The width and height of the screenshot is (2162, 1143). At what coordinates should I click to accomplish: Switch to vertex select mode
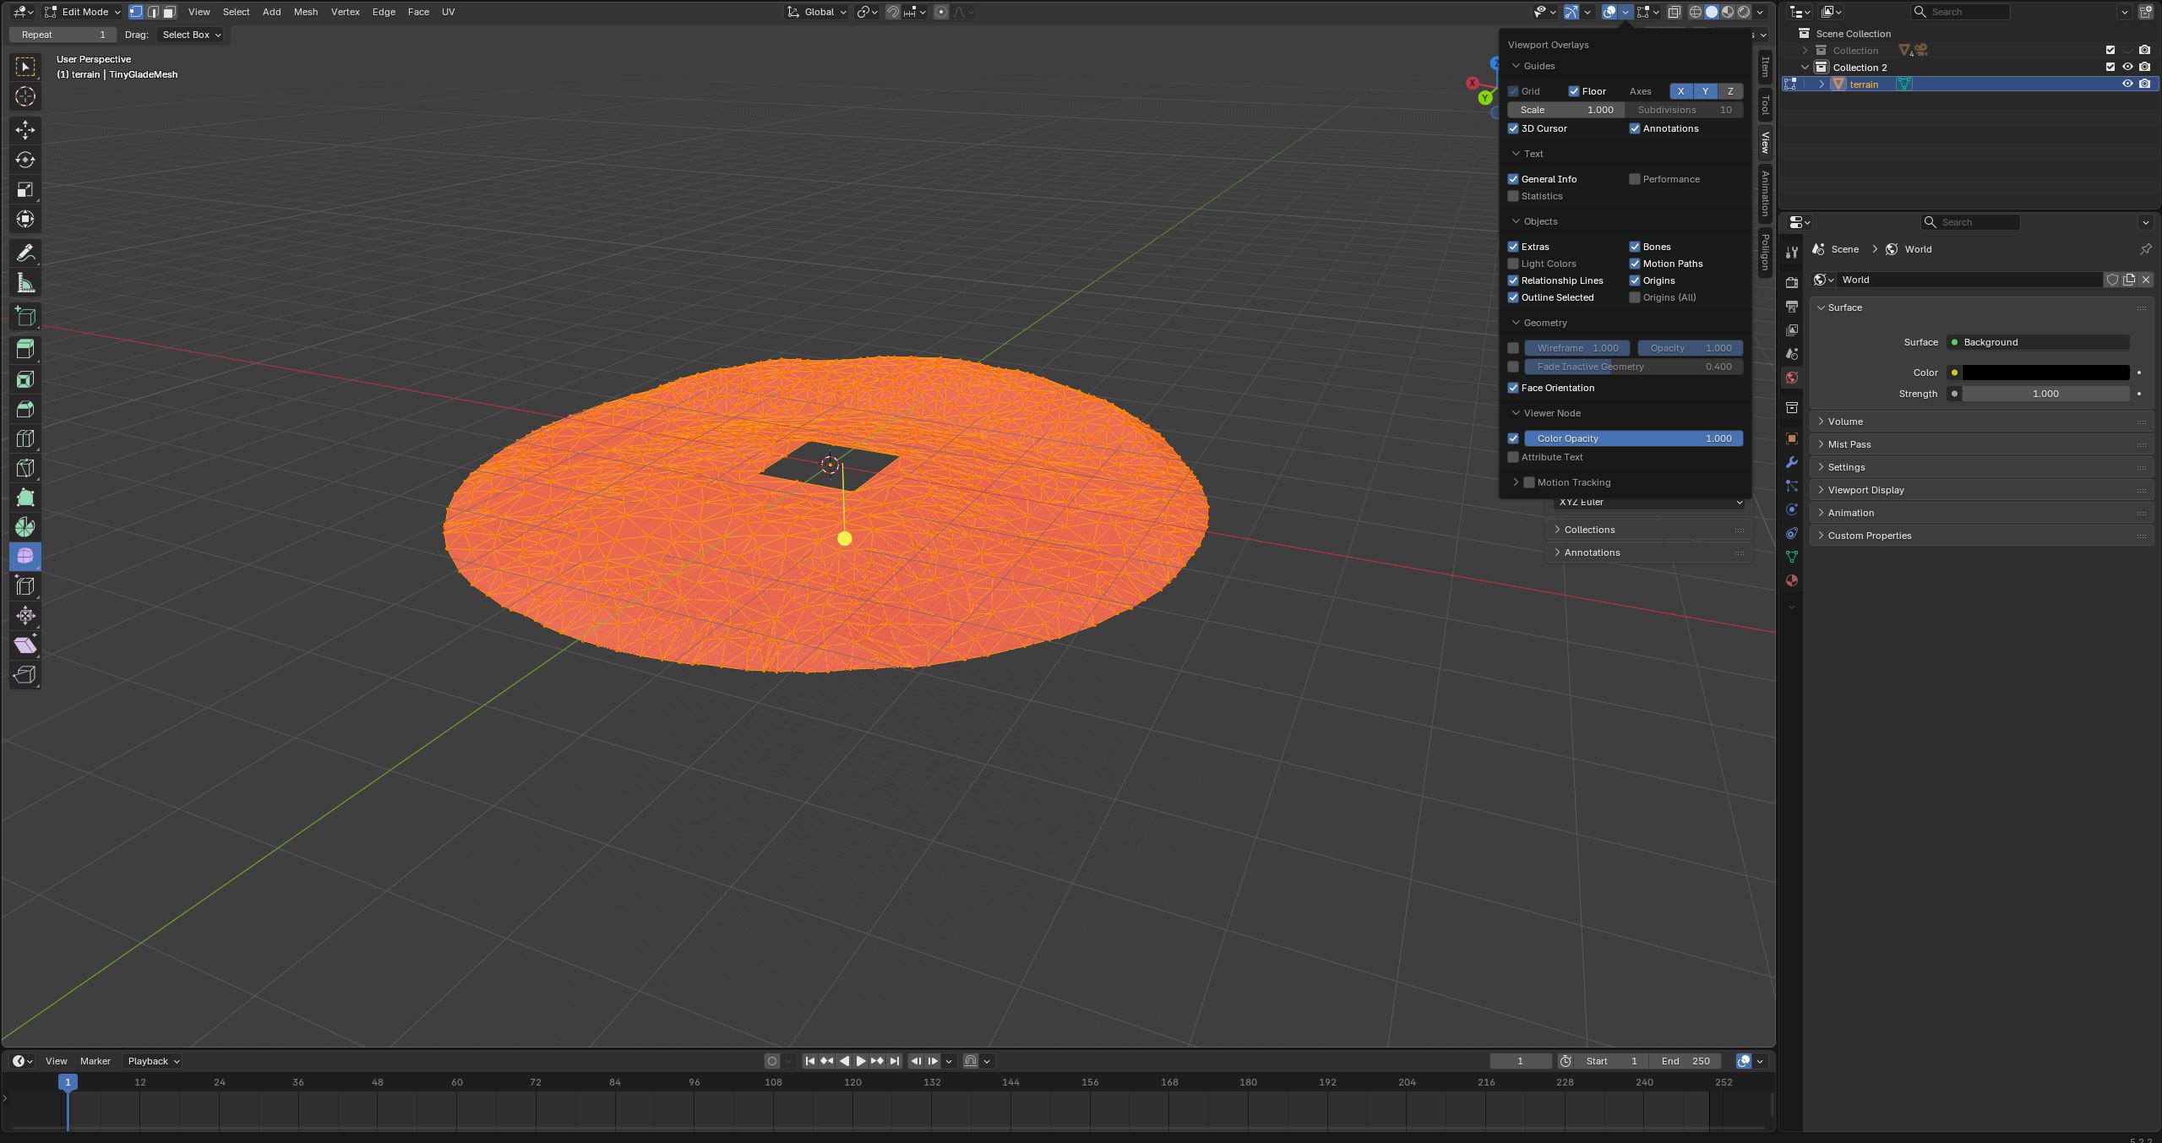[136, 12]
